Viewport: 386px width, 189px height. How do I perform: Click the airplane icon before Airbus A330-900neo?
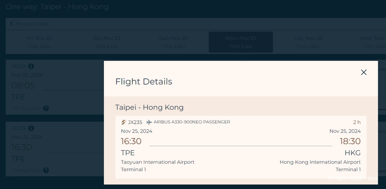coord(149,122)
